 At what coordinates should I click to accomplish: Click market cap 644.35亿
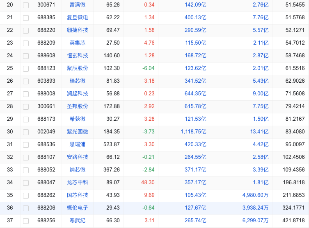(x=195, y=93)
